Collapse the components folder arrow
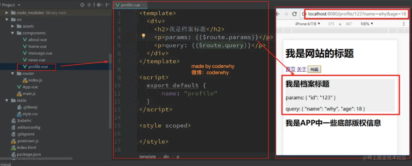Screen dimensions: 412x166 (13, 33)
